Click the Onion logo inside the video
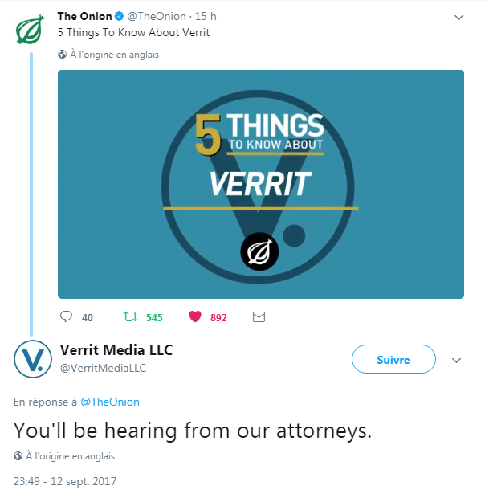The image size is (489, 494). [260, 253]
